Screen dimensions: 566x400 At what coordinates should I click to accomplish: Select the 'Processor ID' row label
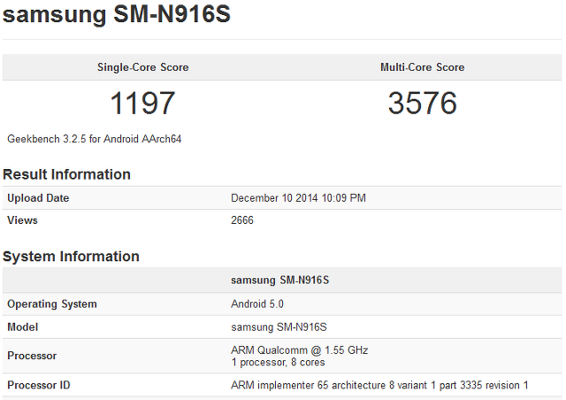pyautogui.click(x=39, y=385)
